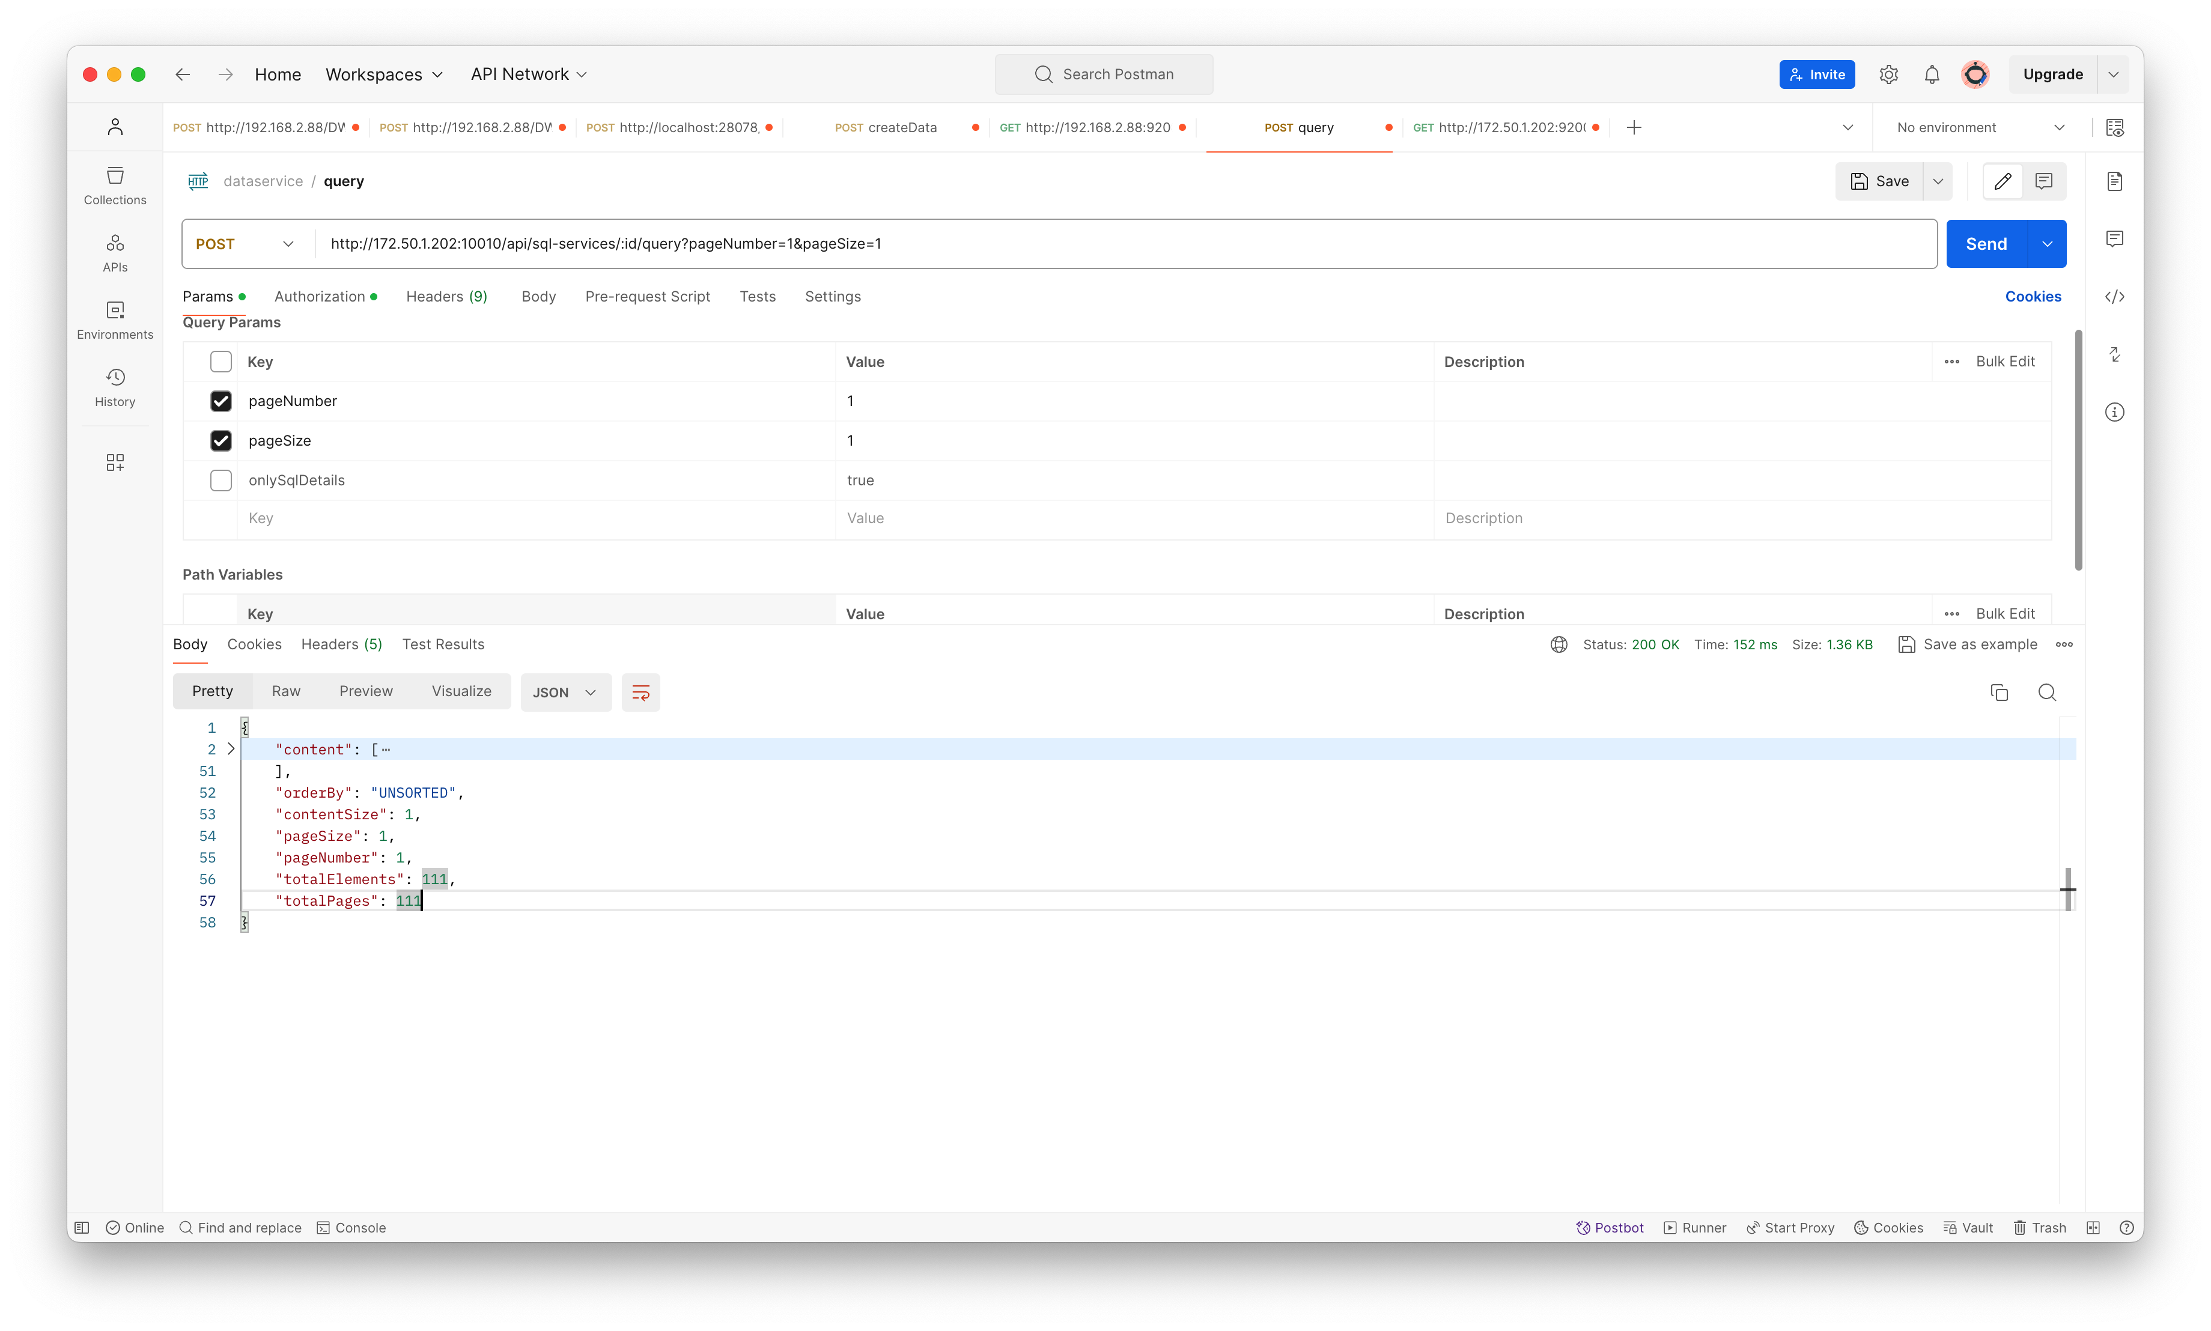Click the request info icon
Screen dimensions: 2211x1331
pyautogui.click(x=2114, y=413)
